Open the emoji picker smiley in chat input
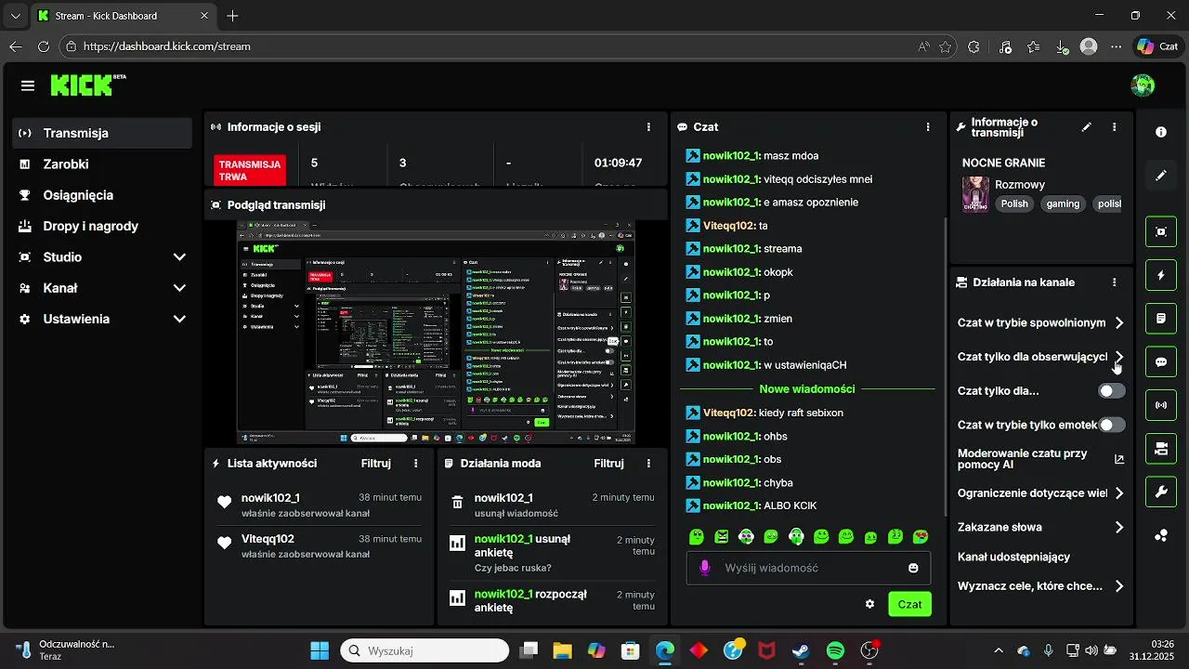This screenshot has width=1189, height=669. pos(913,568)
